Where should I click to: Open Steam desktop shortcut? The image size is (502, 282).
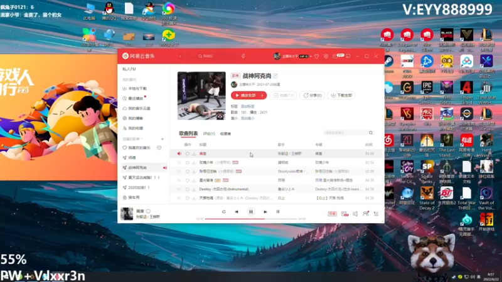click(388, 64)
